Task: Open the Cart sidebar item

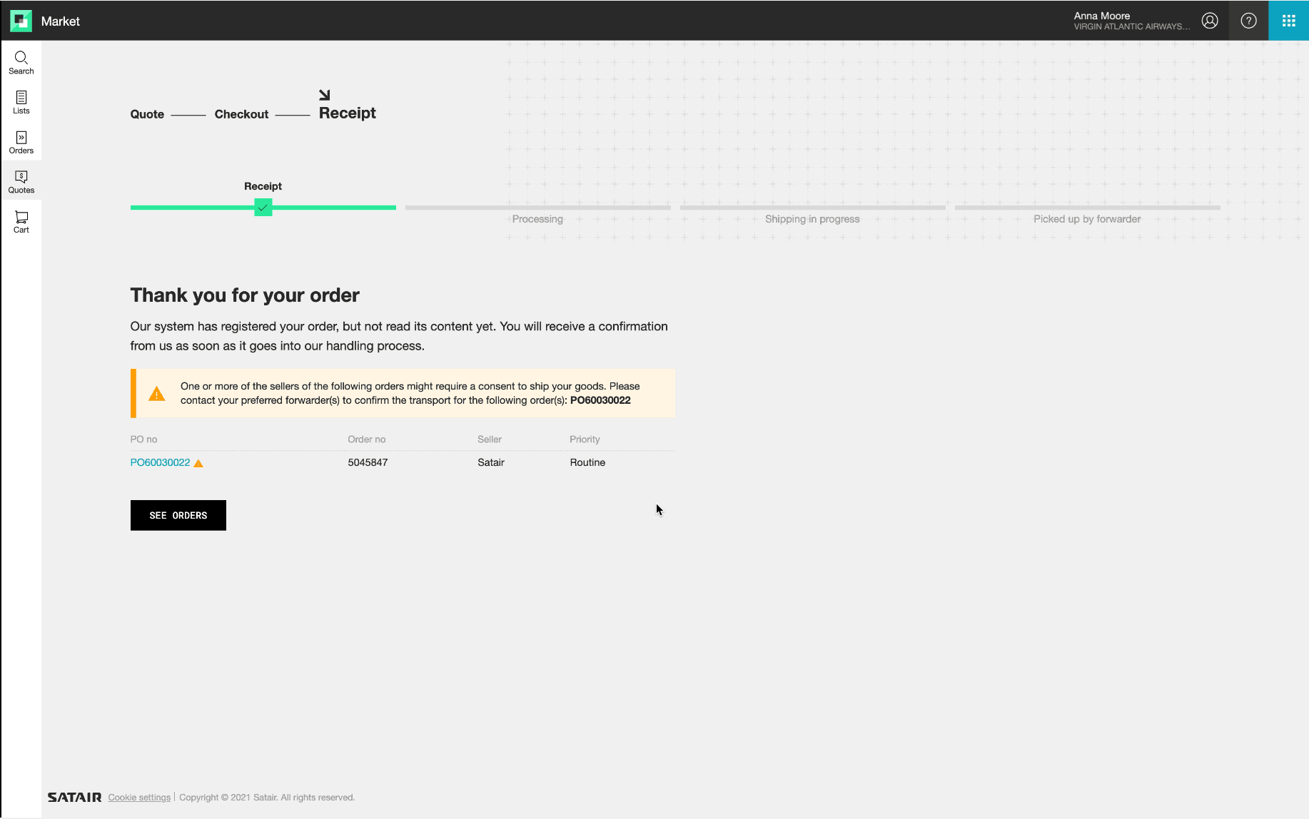Action: 21,222
